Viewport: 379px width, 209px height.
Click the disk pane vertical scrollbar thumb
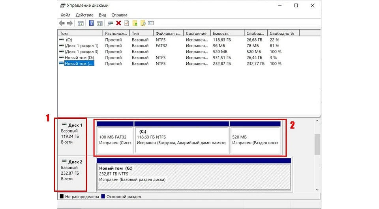pos(317,144)
